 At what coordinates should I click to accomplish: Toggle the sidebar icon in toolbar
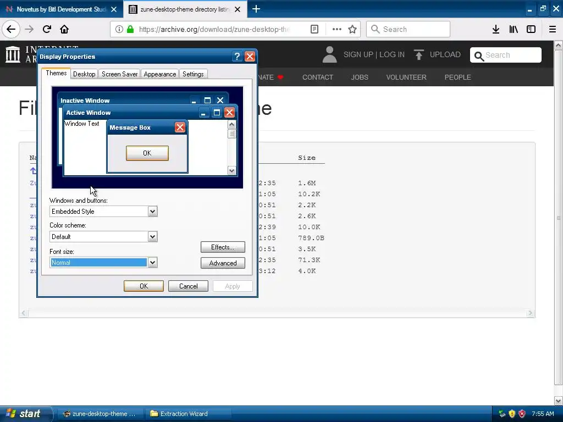(x=531, y=29)
